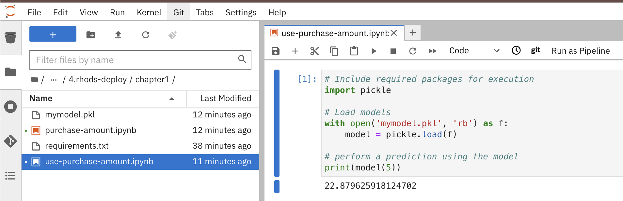
Task: Expand the collapsed breadcrumb ellipsis
Action: 54,80
